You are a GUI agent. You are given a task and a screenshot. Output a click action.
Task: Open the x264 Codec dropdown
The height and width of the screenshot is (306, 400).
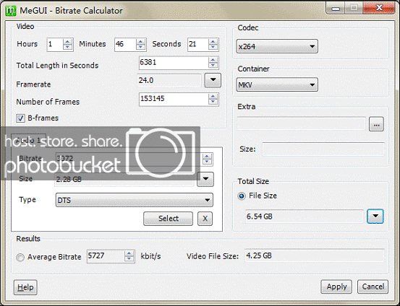pyautogui.click(x=277, y=46)
